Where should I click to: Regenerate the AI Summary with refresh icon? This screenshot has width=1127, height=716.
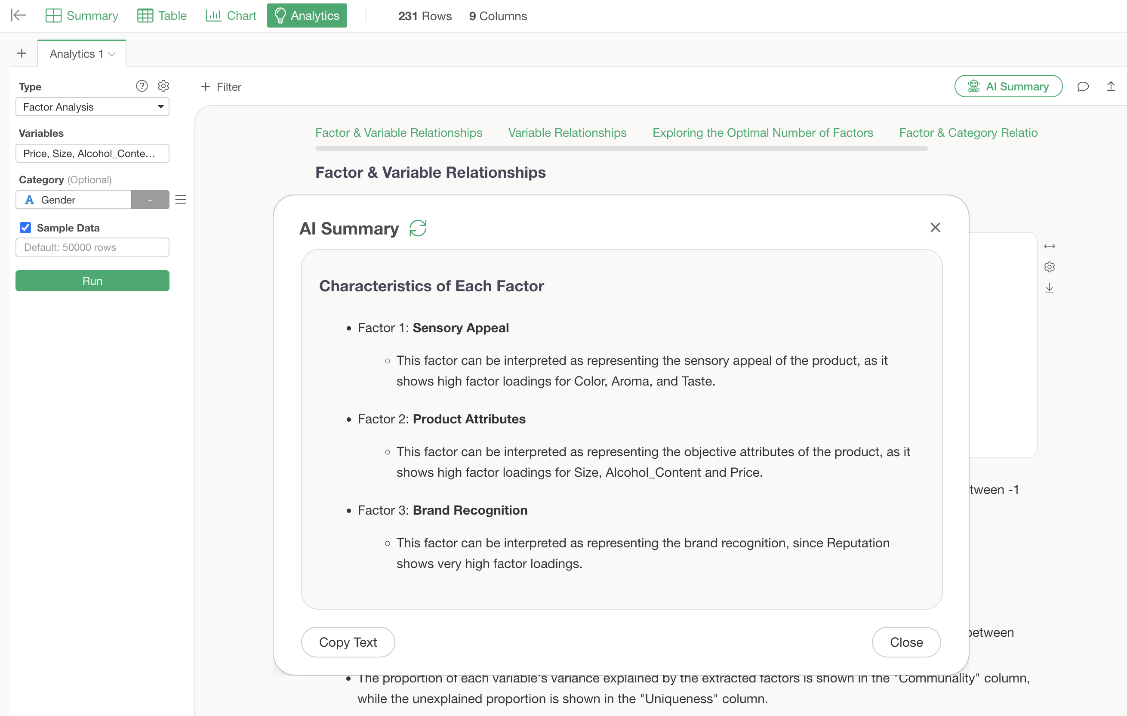pos(418,228)
